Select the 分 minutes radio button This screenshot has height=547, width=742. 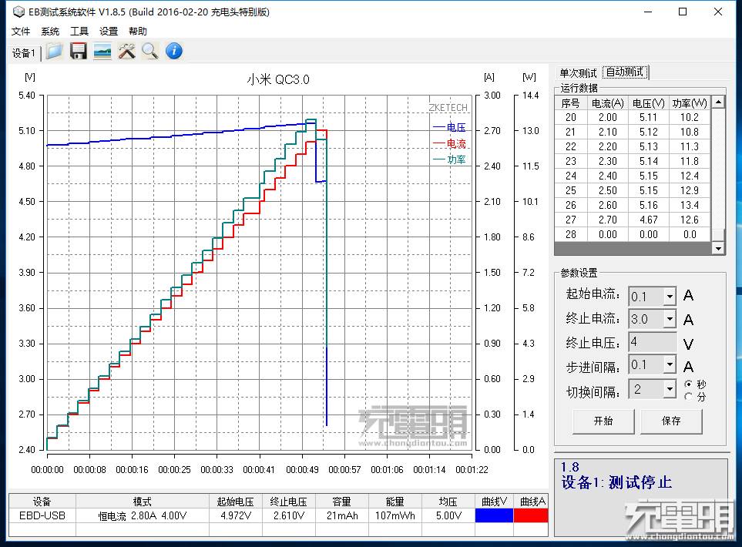click(x=689, y=397)
